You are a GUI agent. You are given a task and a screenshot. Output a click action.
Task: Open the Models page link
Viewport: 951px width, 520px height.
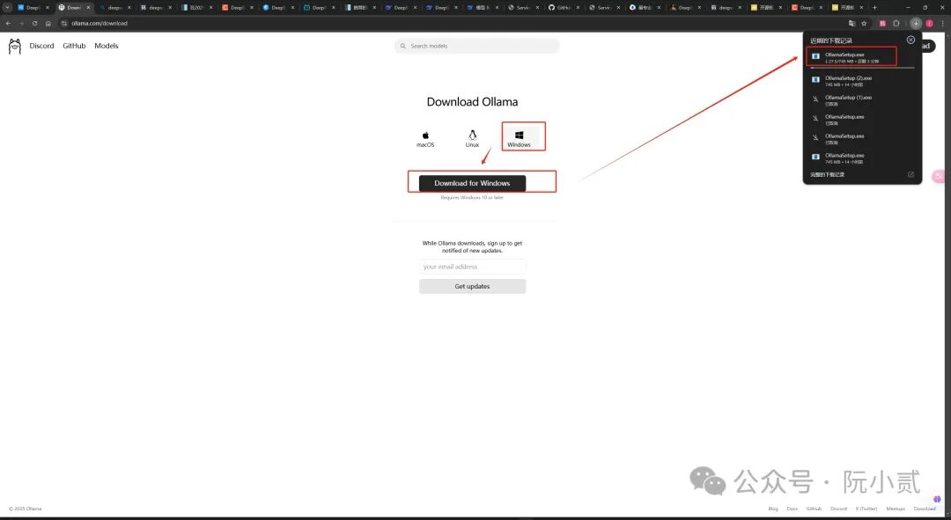click(x=107, y=46)
